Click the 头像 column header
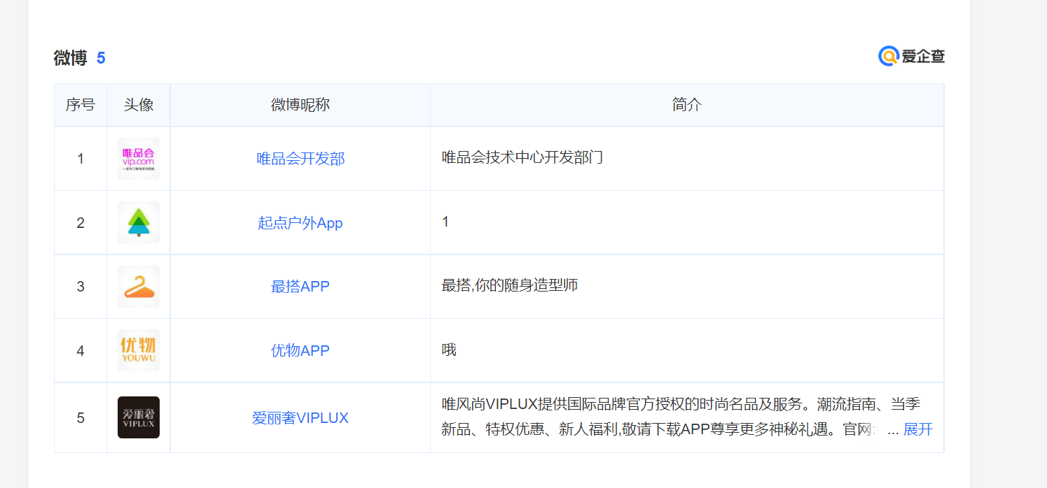This screenshot has height=488, width=1047. point(139,105)
